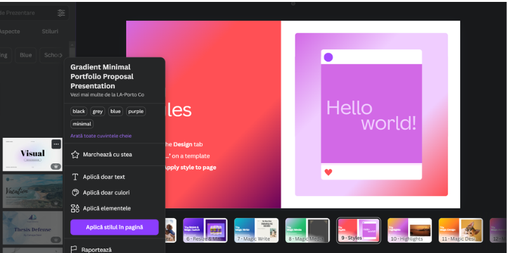Image resolution: width=507 pixels, height=253 pixels.
Task: Open the 7 - Magic Write page thumbnail
Action: (257, 231)
